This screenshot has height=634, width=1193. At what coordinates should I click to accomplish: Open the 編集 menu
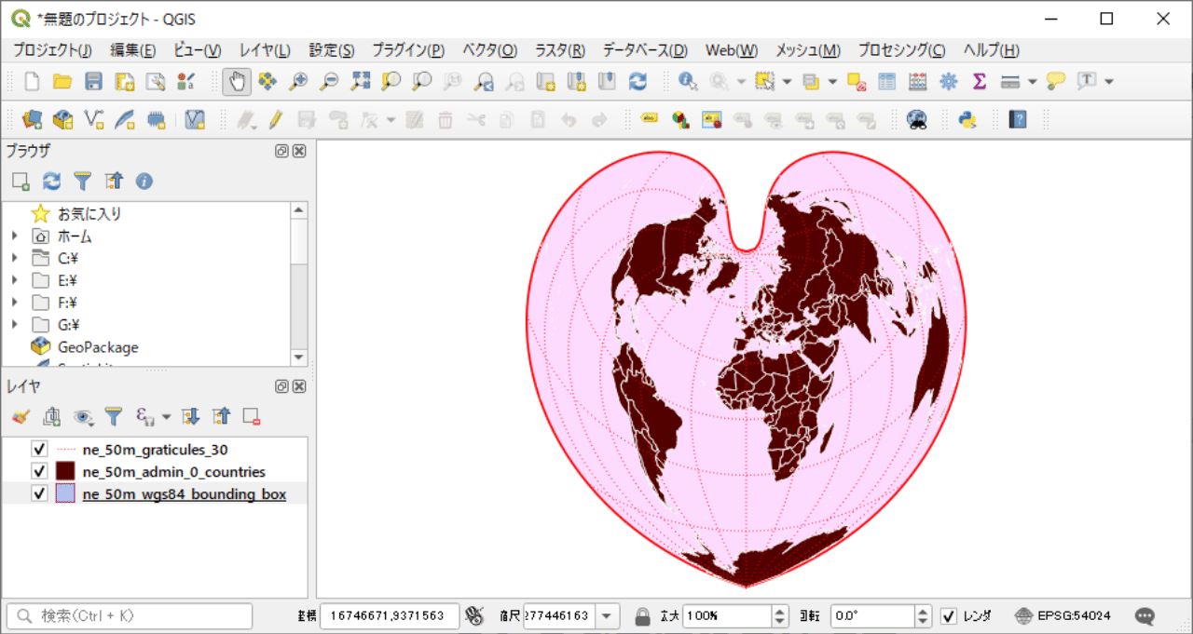(x=132, y=50)
